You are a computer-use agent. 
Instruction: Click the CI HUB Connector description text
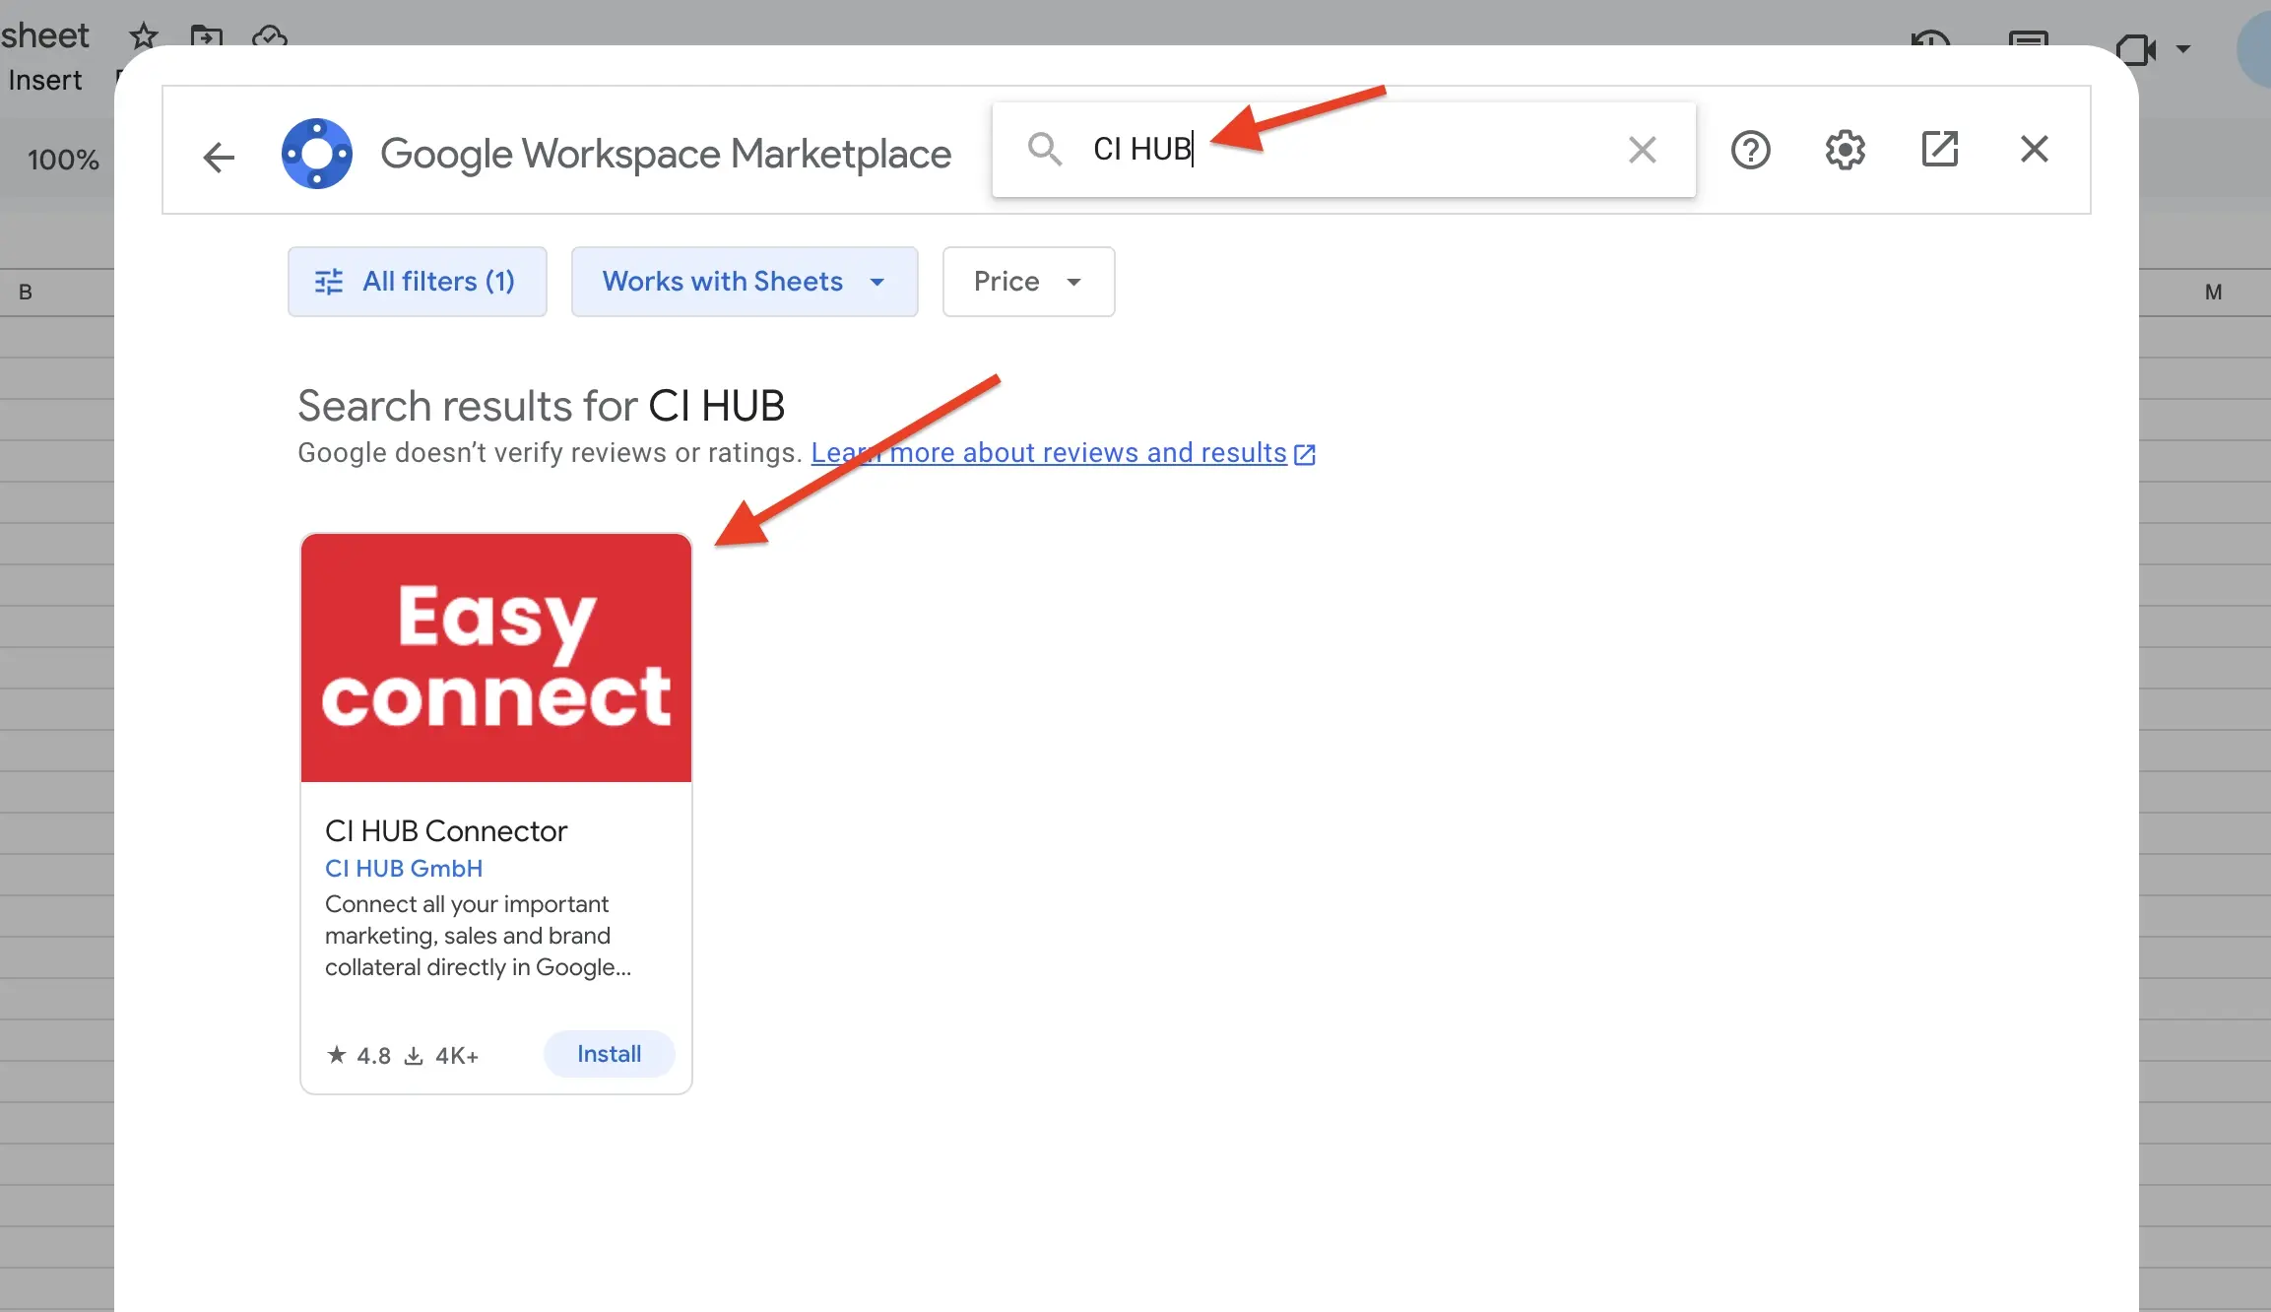479,936
